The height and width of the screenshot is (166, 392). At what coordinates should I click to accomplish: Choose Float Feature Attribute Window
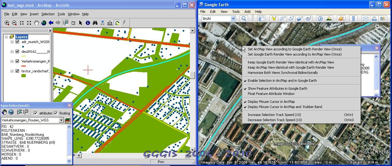(271, 94)
